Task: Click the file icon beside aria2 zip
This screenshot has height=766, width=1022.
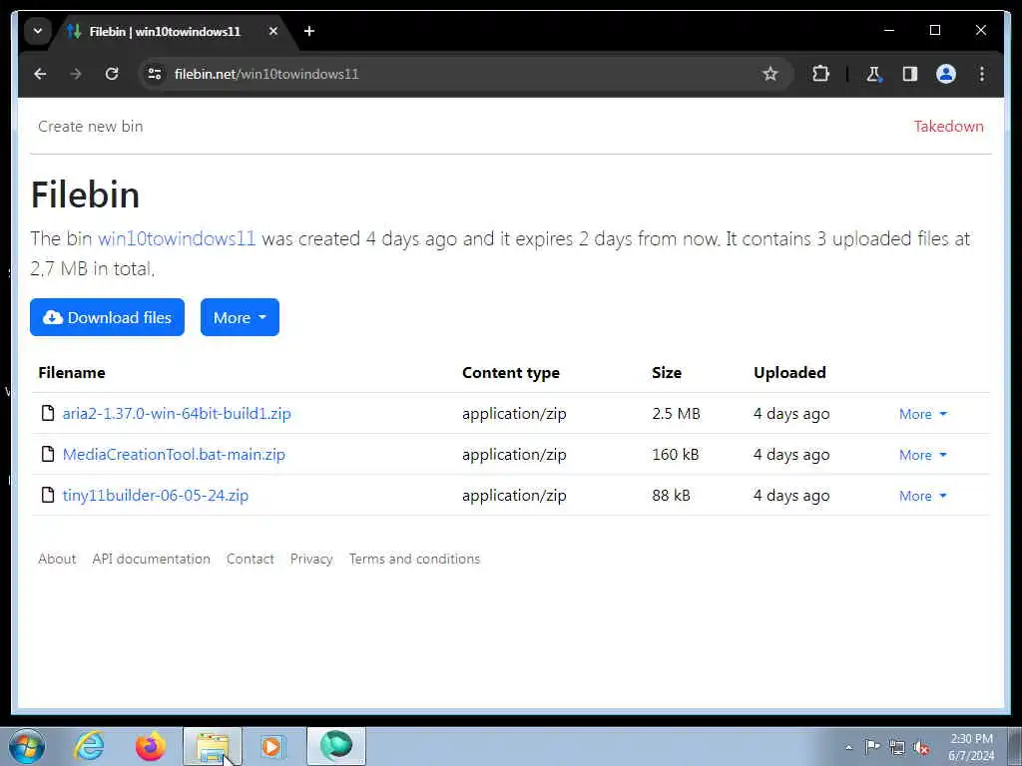Action: click(x=48, y=413)
